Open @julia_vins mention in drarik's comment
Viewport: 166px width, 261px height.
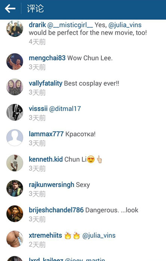pos(125,25)
